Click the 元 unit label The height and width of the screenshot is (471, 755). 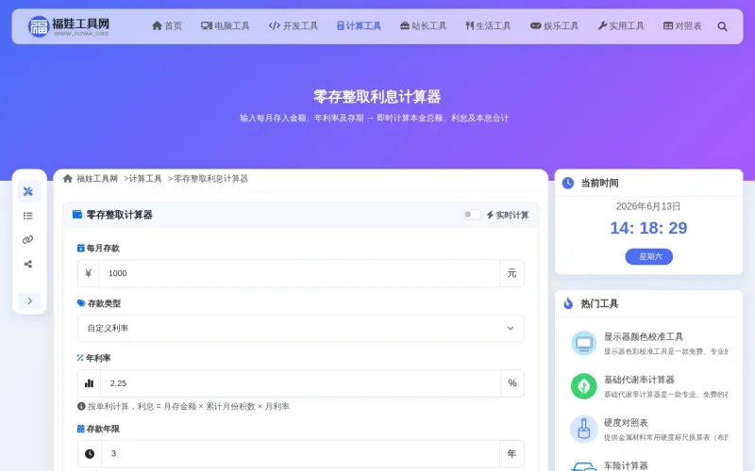pos(512,273)
